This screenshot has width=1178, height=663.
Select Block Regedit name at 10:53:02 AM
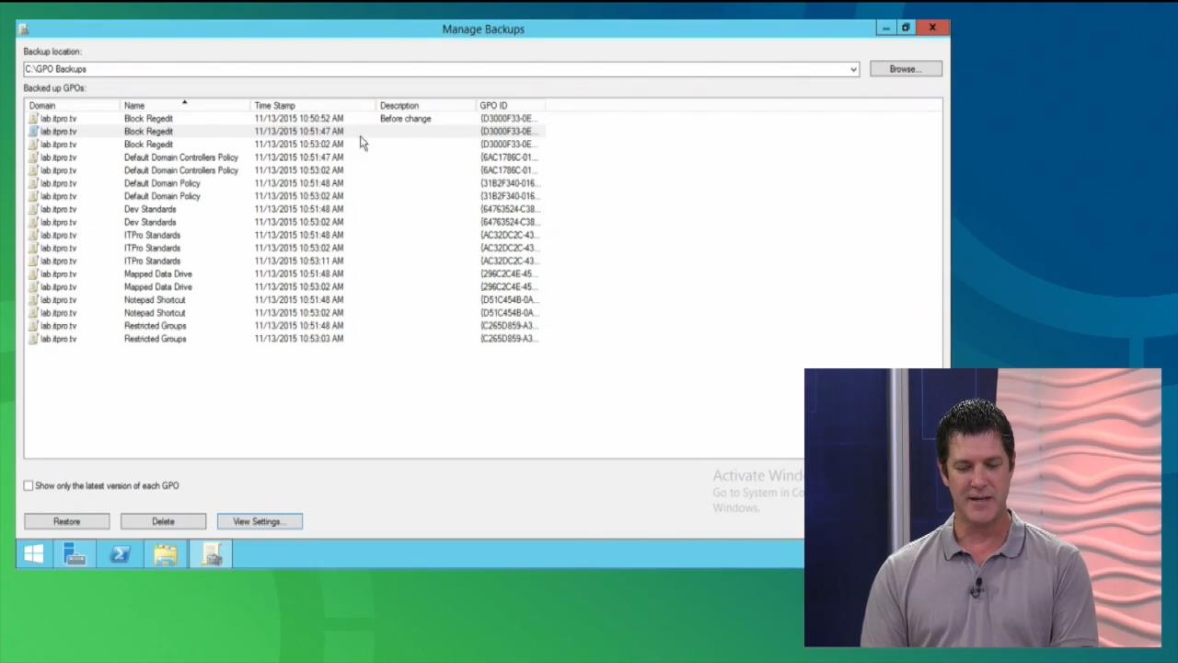point(148,145)
